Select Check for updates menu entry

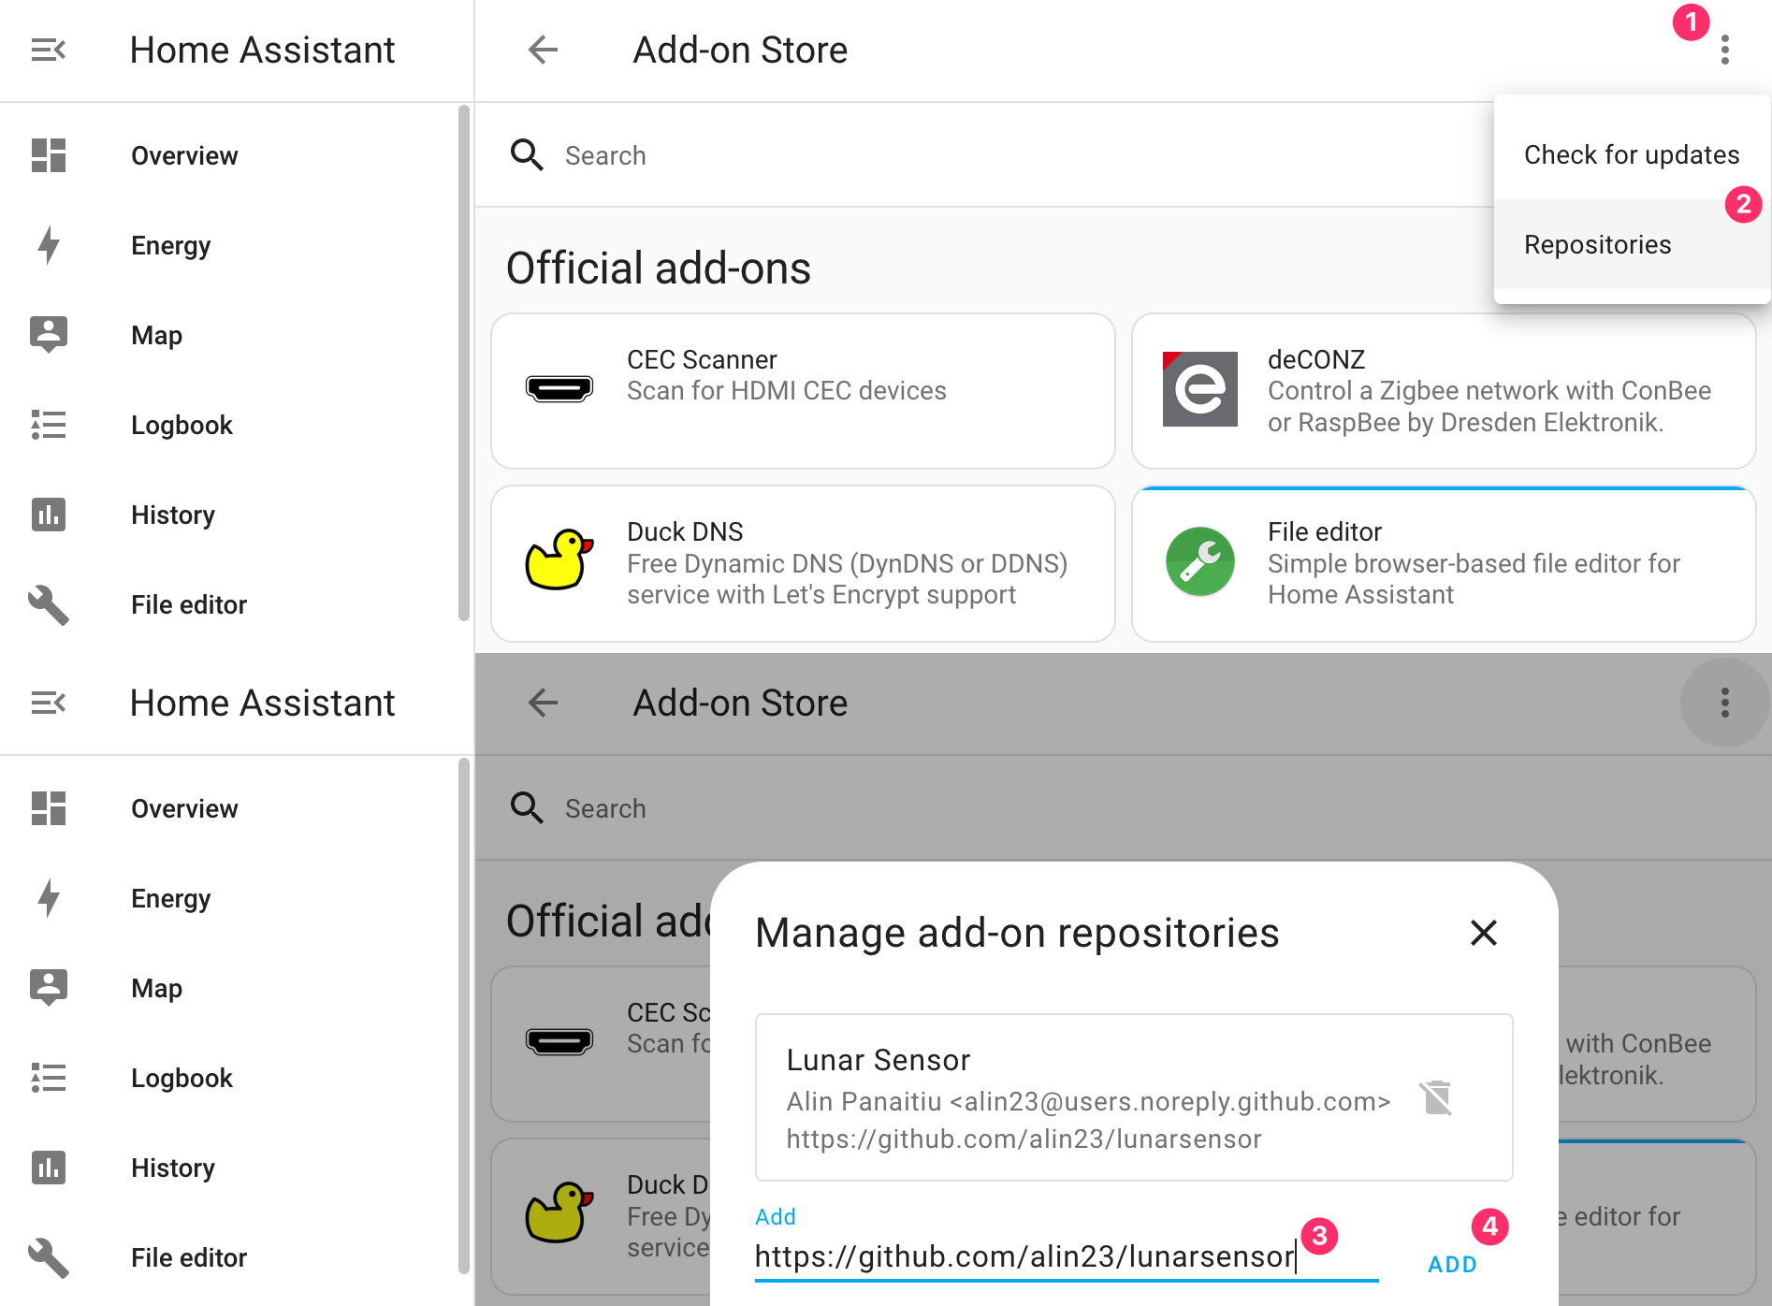1632,154
